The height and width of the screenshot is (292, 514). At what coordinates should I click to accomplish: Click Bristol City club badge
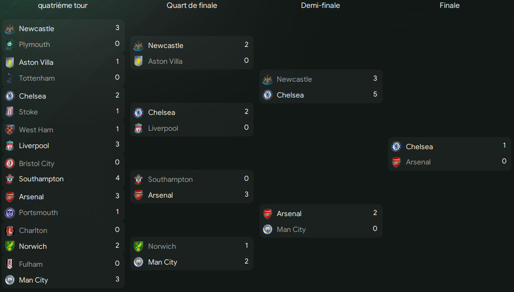tap(9, 163)
